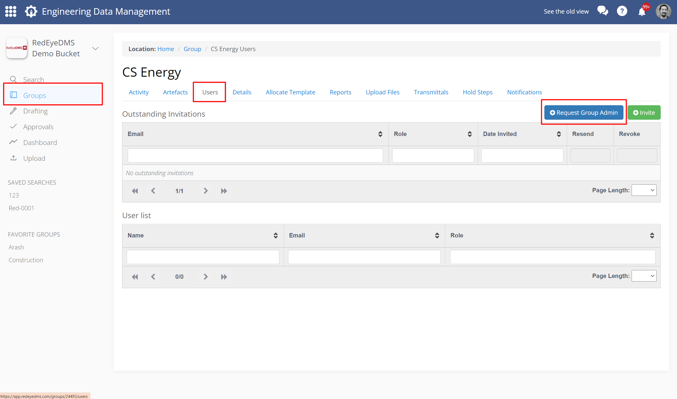Sort user list by Email column
This screenshot has width=677, height=399.
pyautogui.click(x=437, y=236)
